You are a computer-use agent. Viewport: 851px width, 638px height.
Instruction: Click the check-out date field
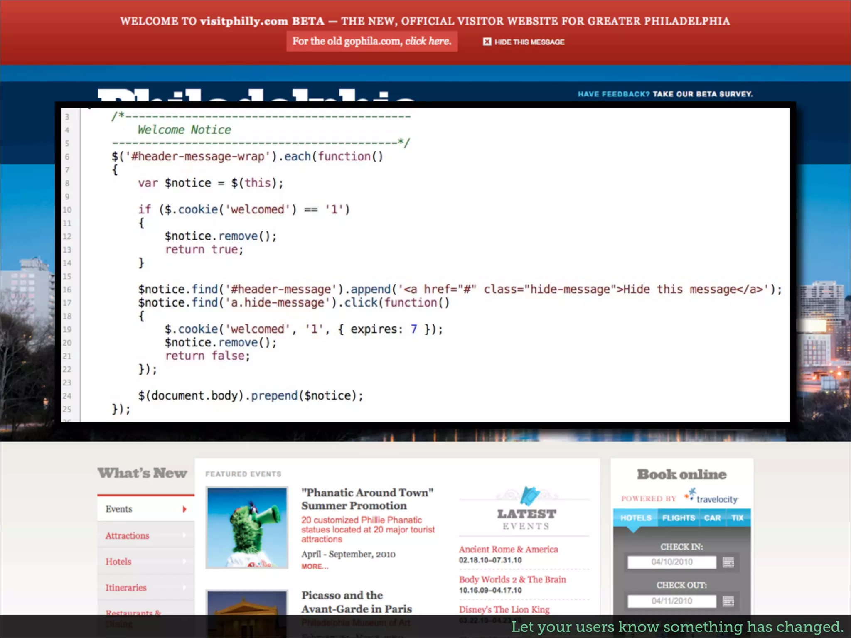click(671, 601)
